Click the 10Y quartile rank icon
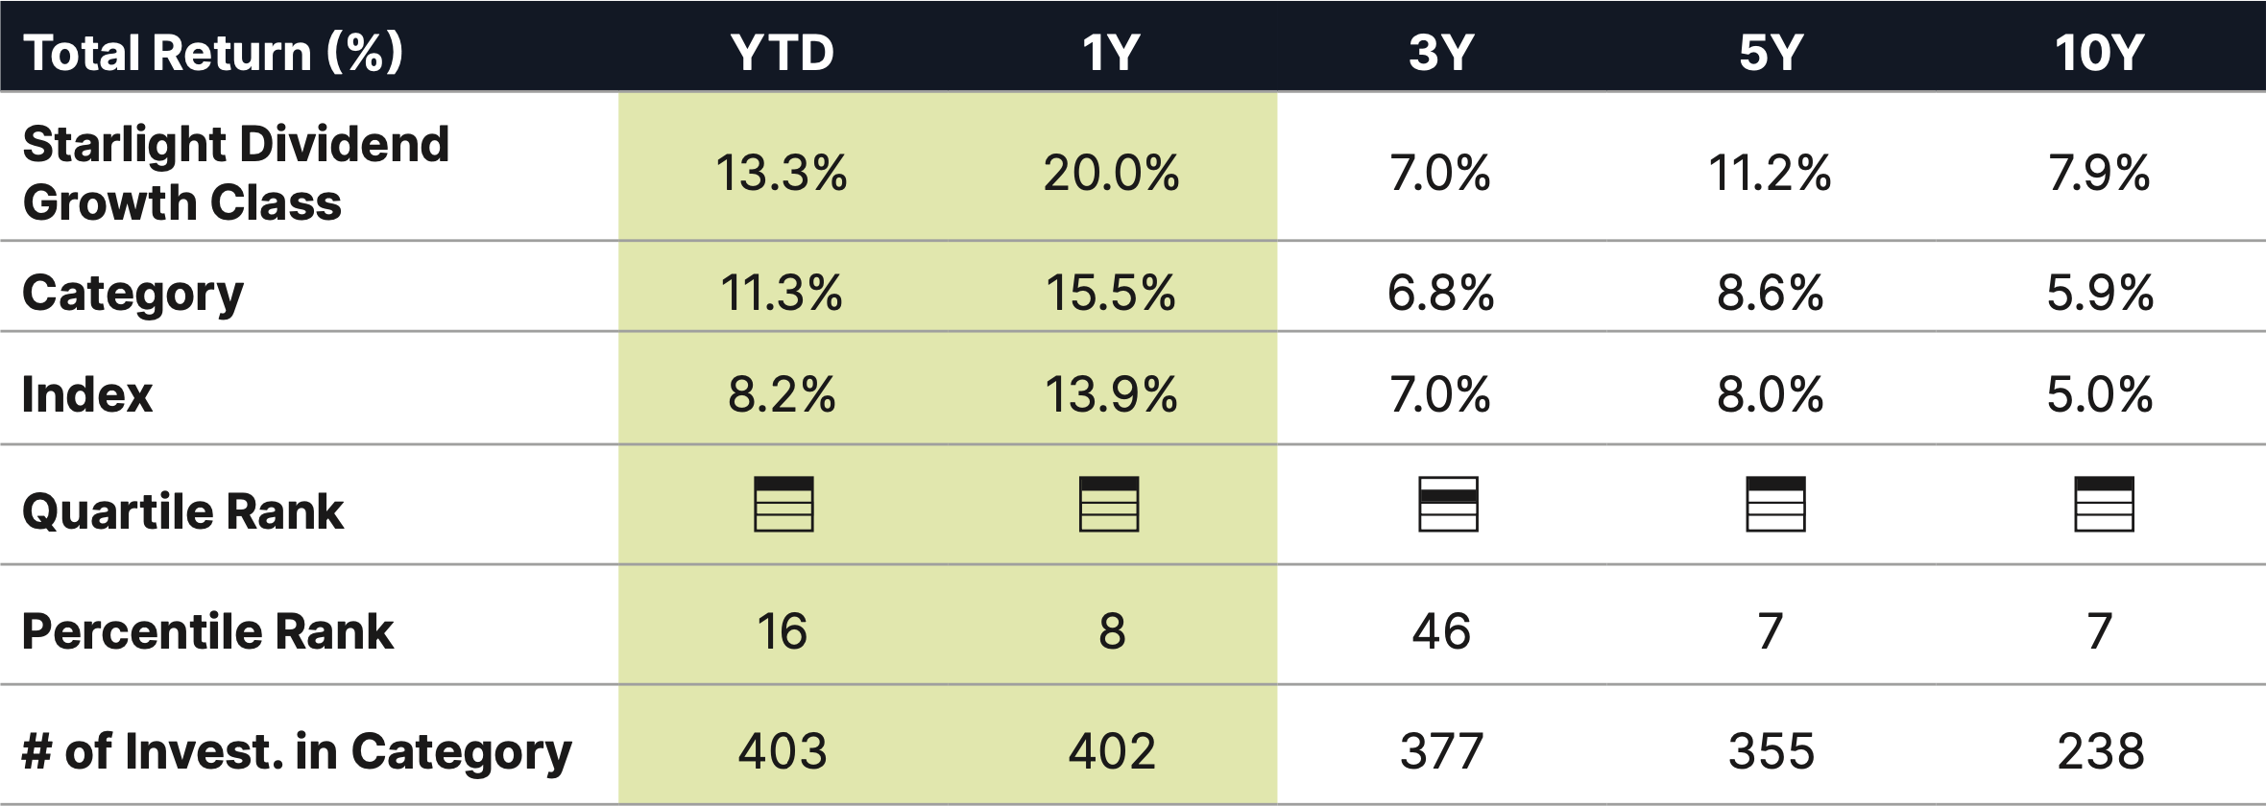 point(2104,504)
